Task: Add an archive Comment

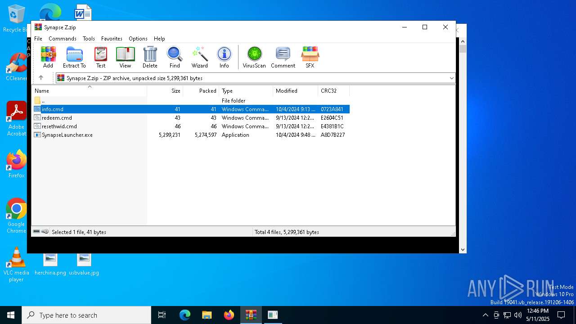Action: coord(283,57)
